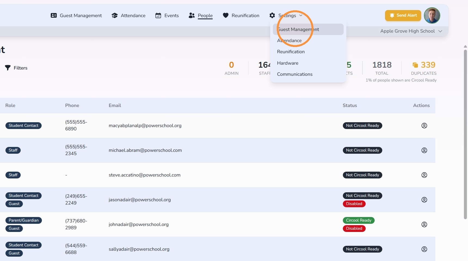Select Guest Management in Settings menu
The height and width of the screenshot is (261, 468).
[x=308, y=29]
